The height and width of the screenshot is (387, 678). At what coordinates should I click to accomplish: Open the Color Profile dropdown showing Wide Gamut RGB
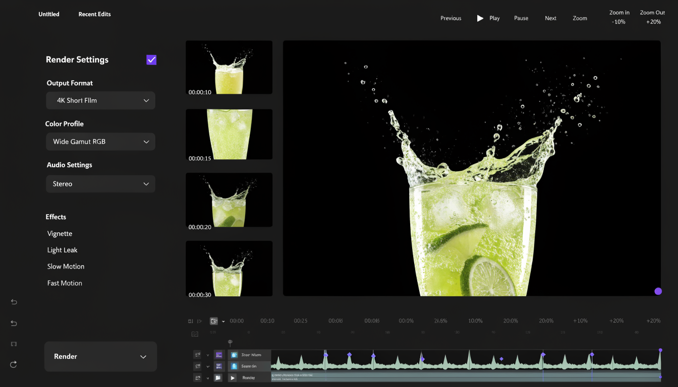tap(100, 142)
